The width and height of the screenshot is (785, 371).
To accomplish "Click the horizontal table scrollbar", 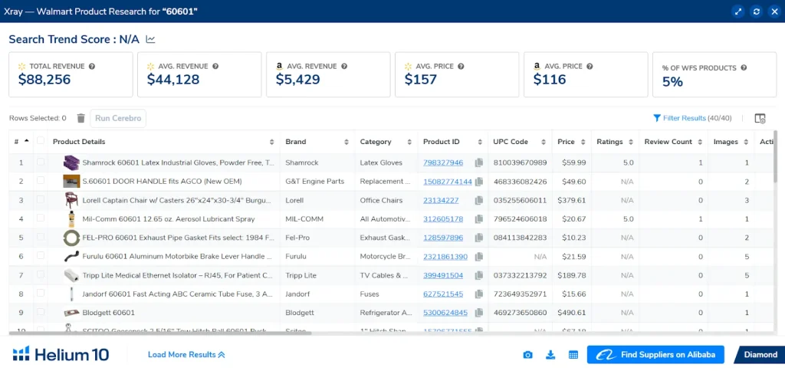I will pos(160,333).
